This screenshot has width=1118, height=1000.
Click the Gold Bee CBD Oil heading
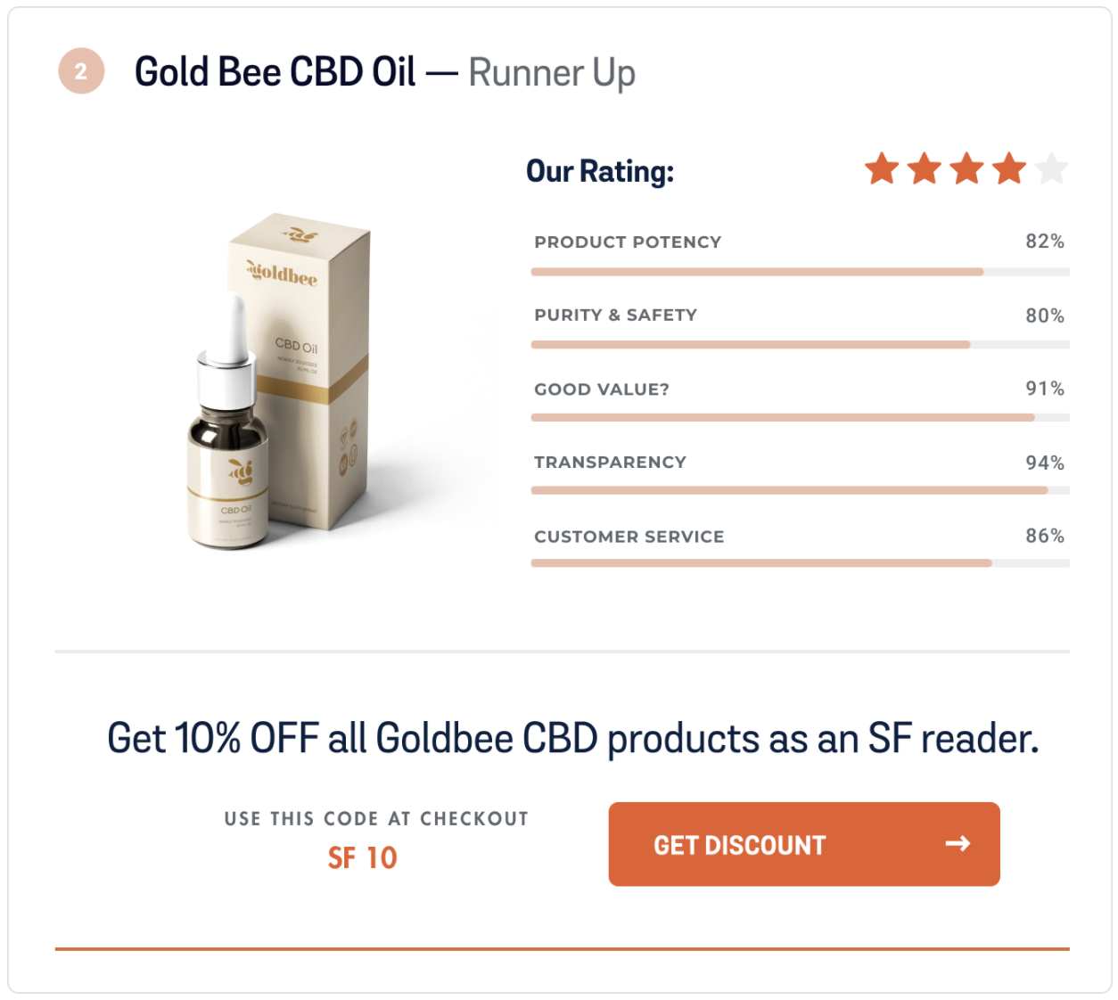tap(274, 71)
